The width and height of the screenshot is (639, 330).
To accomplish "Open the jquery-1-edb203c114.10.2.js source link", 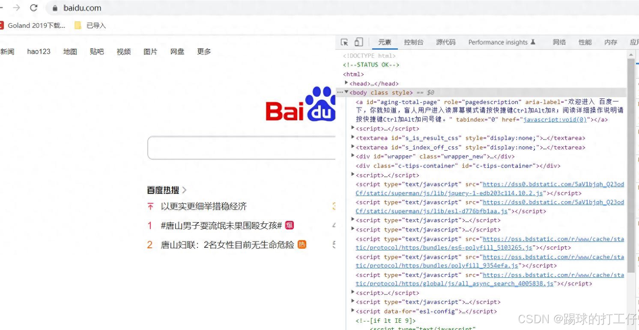I will pos(490,189).
